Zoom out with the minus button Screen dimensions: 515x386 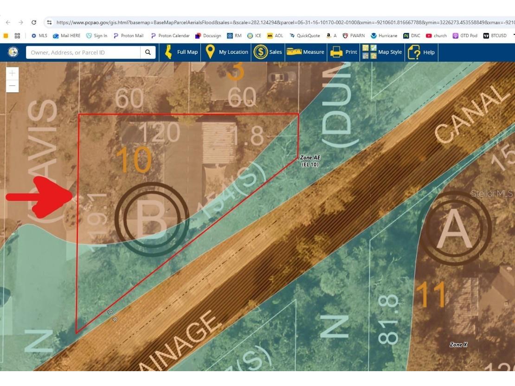coord(13,86)
